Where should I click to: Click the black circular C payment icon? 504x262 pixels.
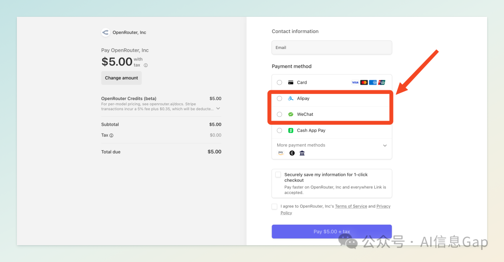click(x=292, y=153)
